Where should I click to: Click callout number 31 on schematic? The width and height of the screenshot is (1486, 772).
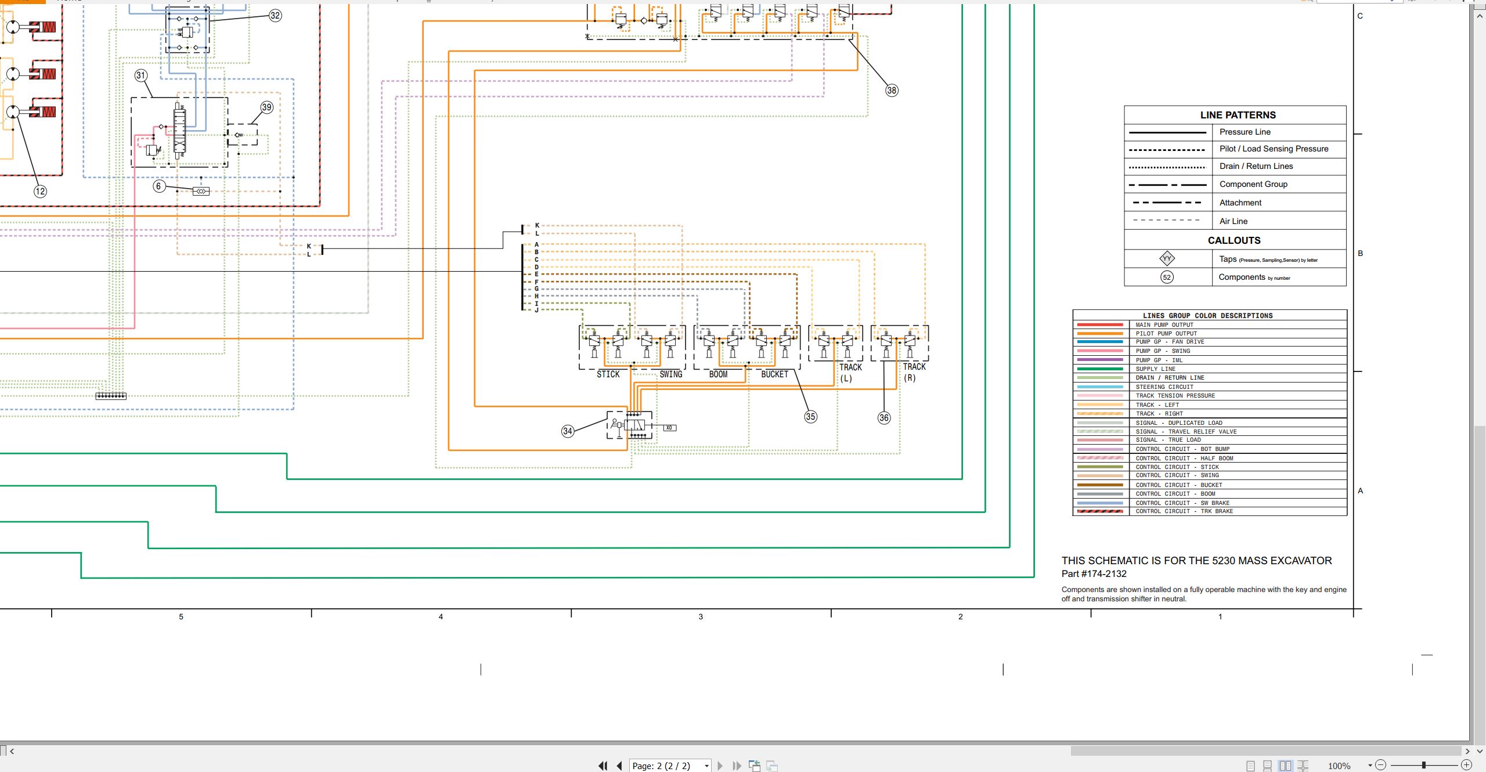click(x=141, y=75)
